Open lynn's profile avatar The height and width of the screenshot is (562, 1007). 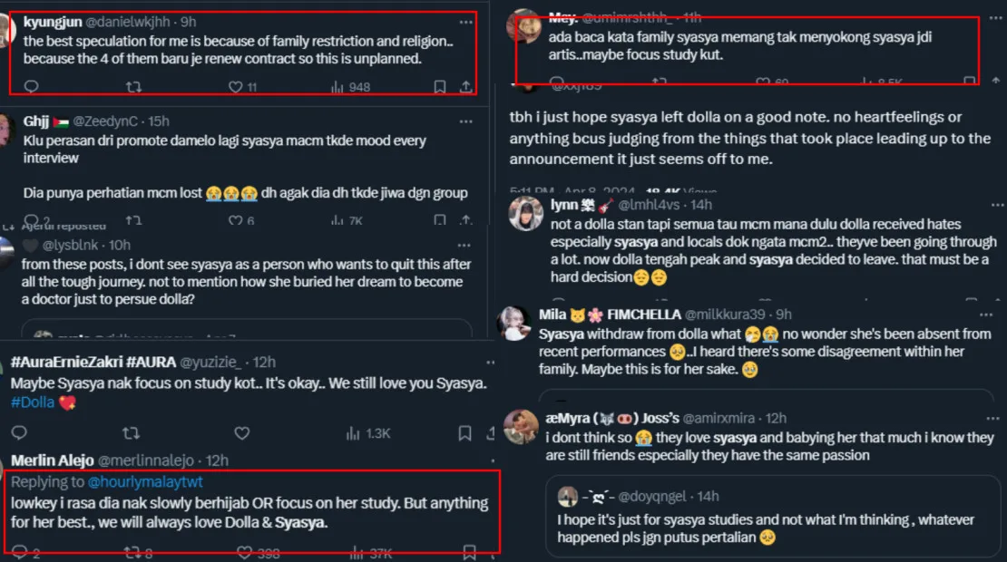coord(526,215)
